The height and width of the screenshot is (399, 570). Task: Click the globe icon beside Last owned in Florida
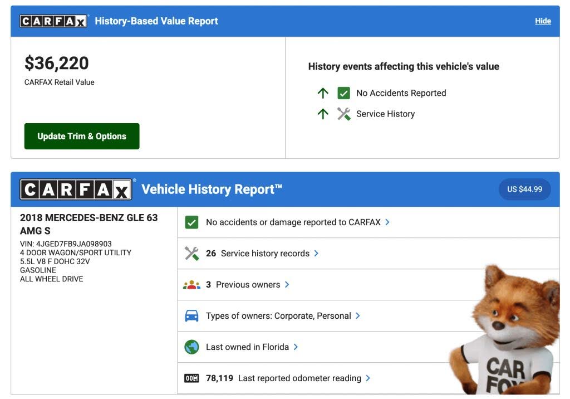click(x=191, y=347)
